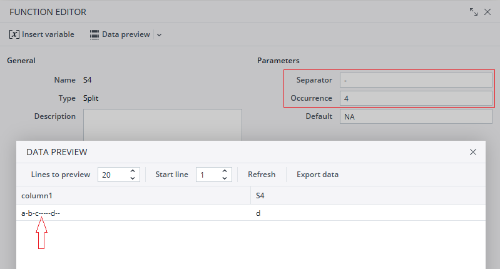This screenshot has height=269, width=500.
Task: Expand the Data preview dropdown arrow
Action: click(x=159, y=35)
